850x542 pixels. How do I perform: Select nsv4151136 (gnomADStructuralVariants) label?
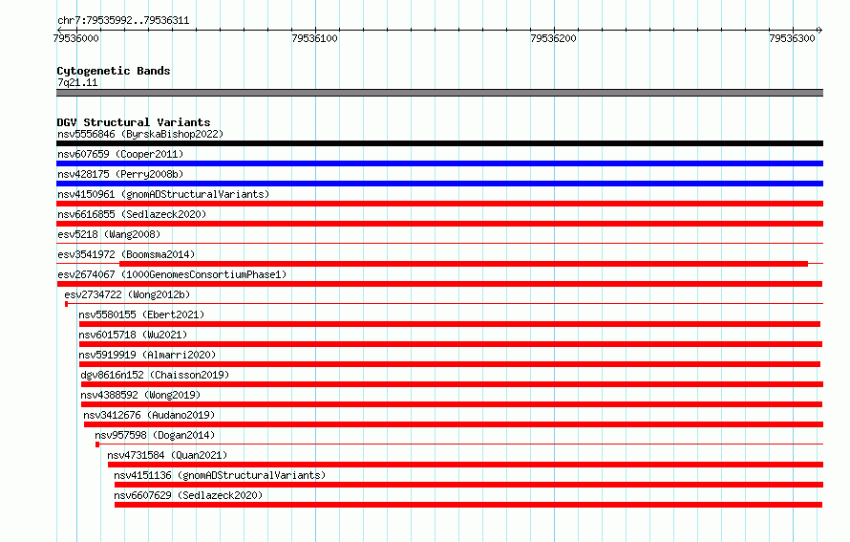[x=220, y=475]
